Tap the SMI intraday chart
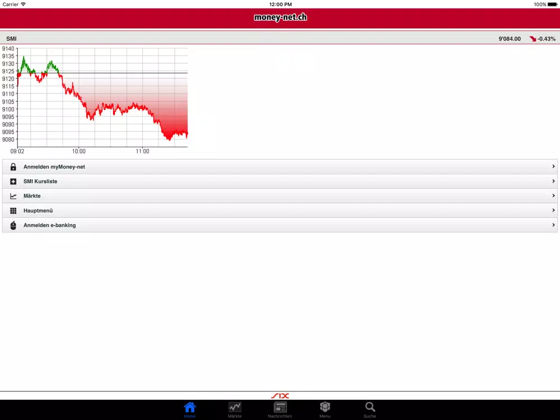Screen dimensions: 560x420 [95, 100]
